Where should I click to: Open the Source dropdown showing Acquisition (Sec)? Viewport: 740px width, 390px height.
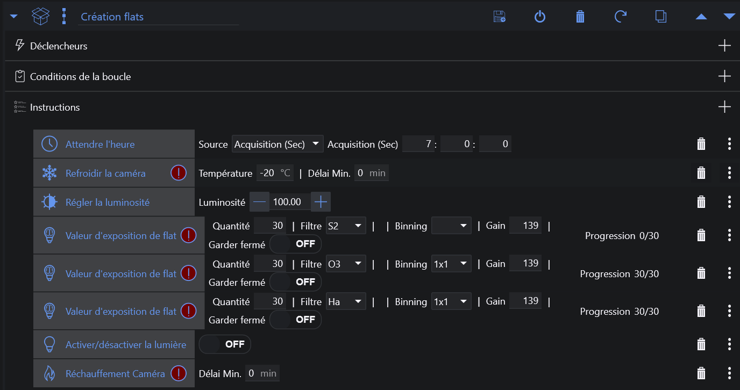(x=277, y=144)
